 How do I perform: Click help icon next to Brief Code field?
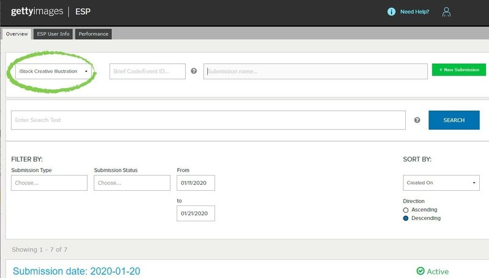(194, 71)
